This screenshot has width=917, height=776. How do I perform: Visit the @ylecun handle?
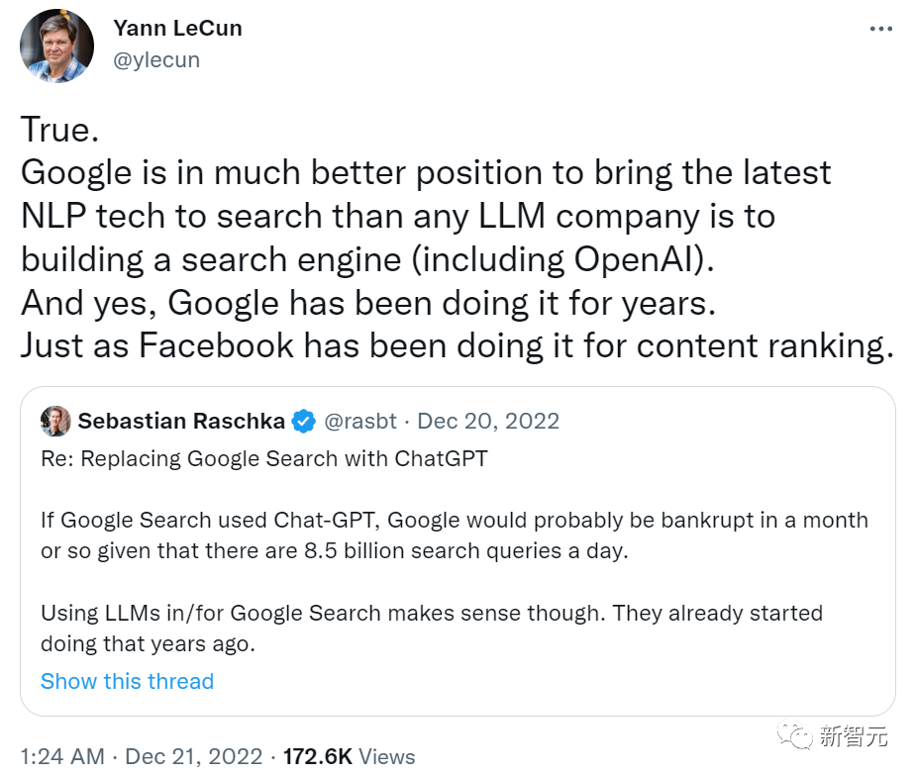tap(156, 59)
